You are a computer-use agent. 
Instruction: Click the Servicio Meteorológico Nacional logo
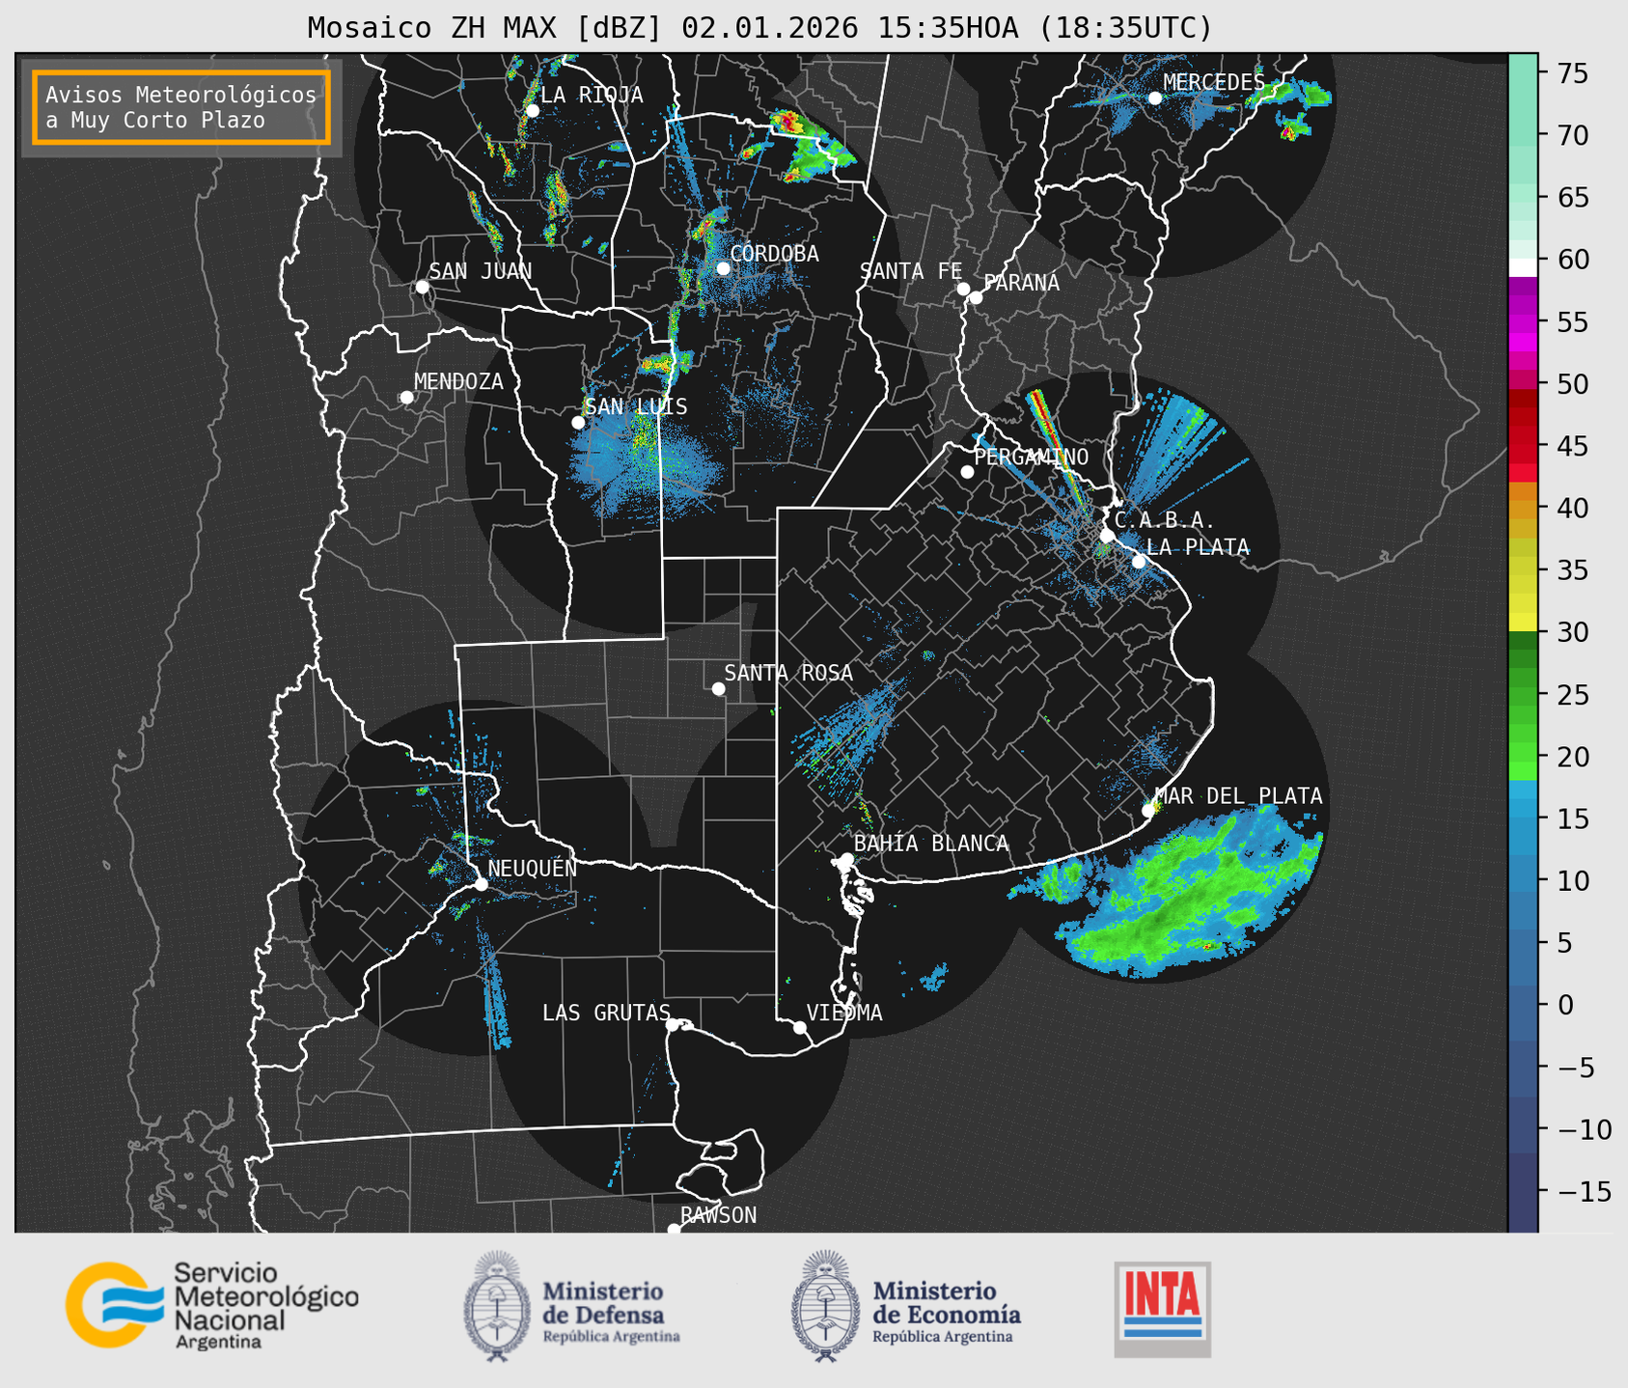tap(211, 1305)
